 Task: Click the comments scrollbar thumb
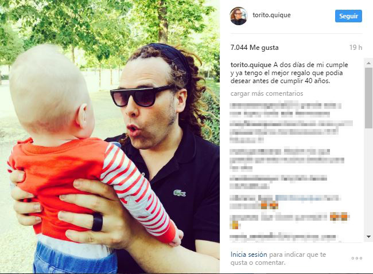click(x=369, y=98)
